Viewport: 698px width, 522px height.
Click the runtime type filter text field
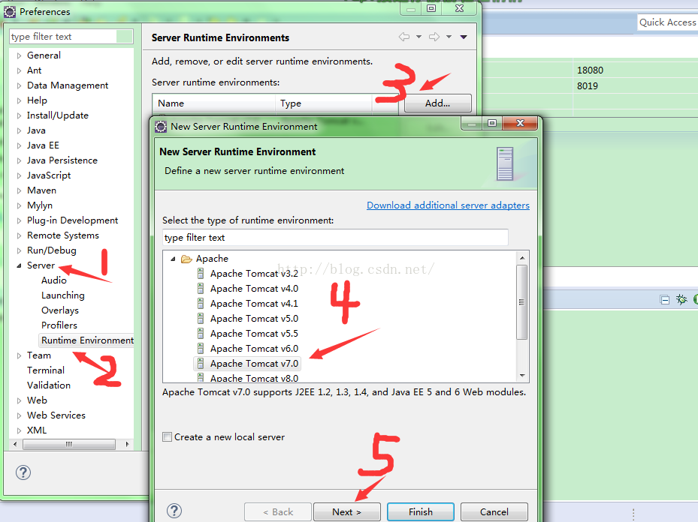click(335, 237)
